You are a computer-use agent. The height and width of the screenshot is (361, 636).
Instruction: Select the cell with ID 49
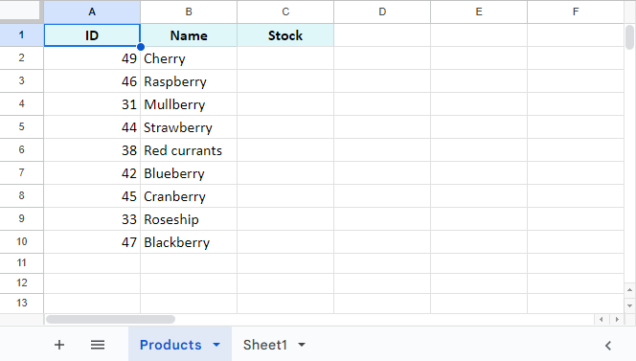coord(92,58)
